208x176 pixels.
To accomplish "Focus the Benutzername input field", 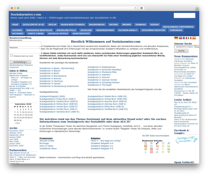I will click(25, 44).
